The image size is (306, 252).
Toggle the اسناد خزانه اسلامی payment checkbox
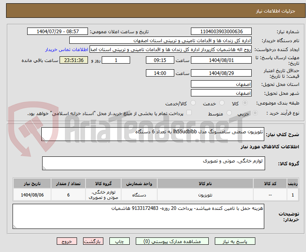pyautogui.click(x=189, y=113)
